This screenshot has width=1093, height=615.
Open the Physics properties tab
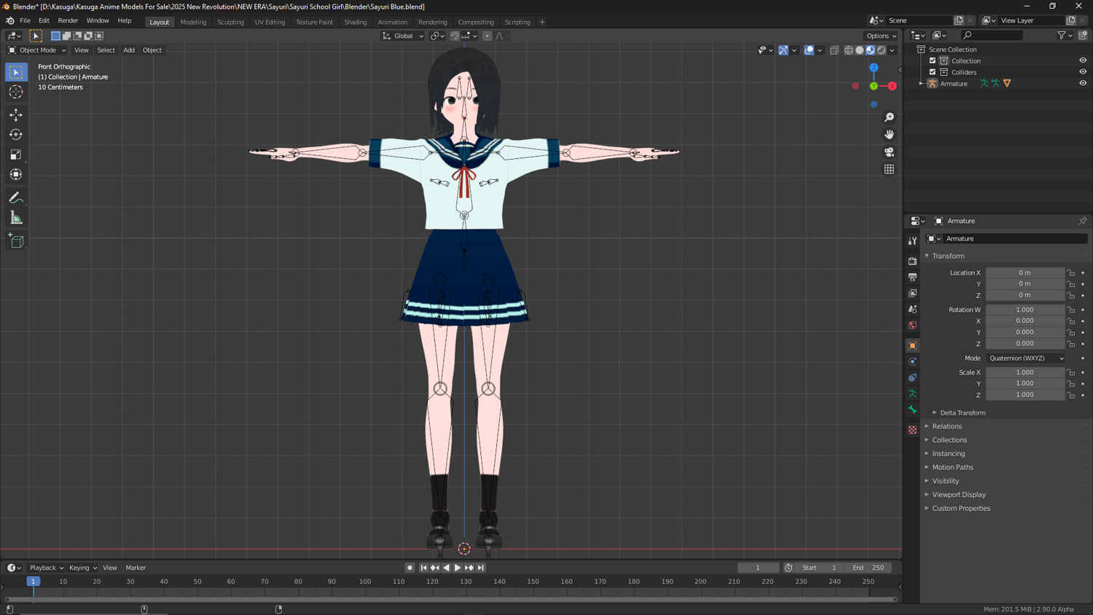[912, 361]
